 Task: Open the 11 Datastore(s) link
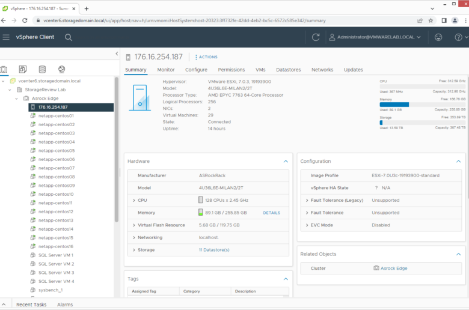pyautogui.click(x=214, y=250)
